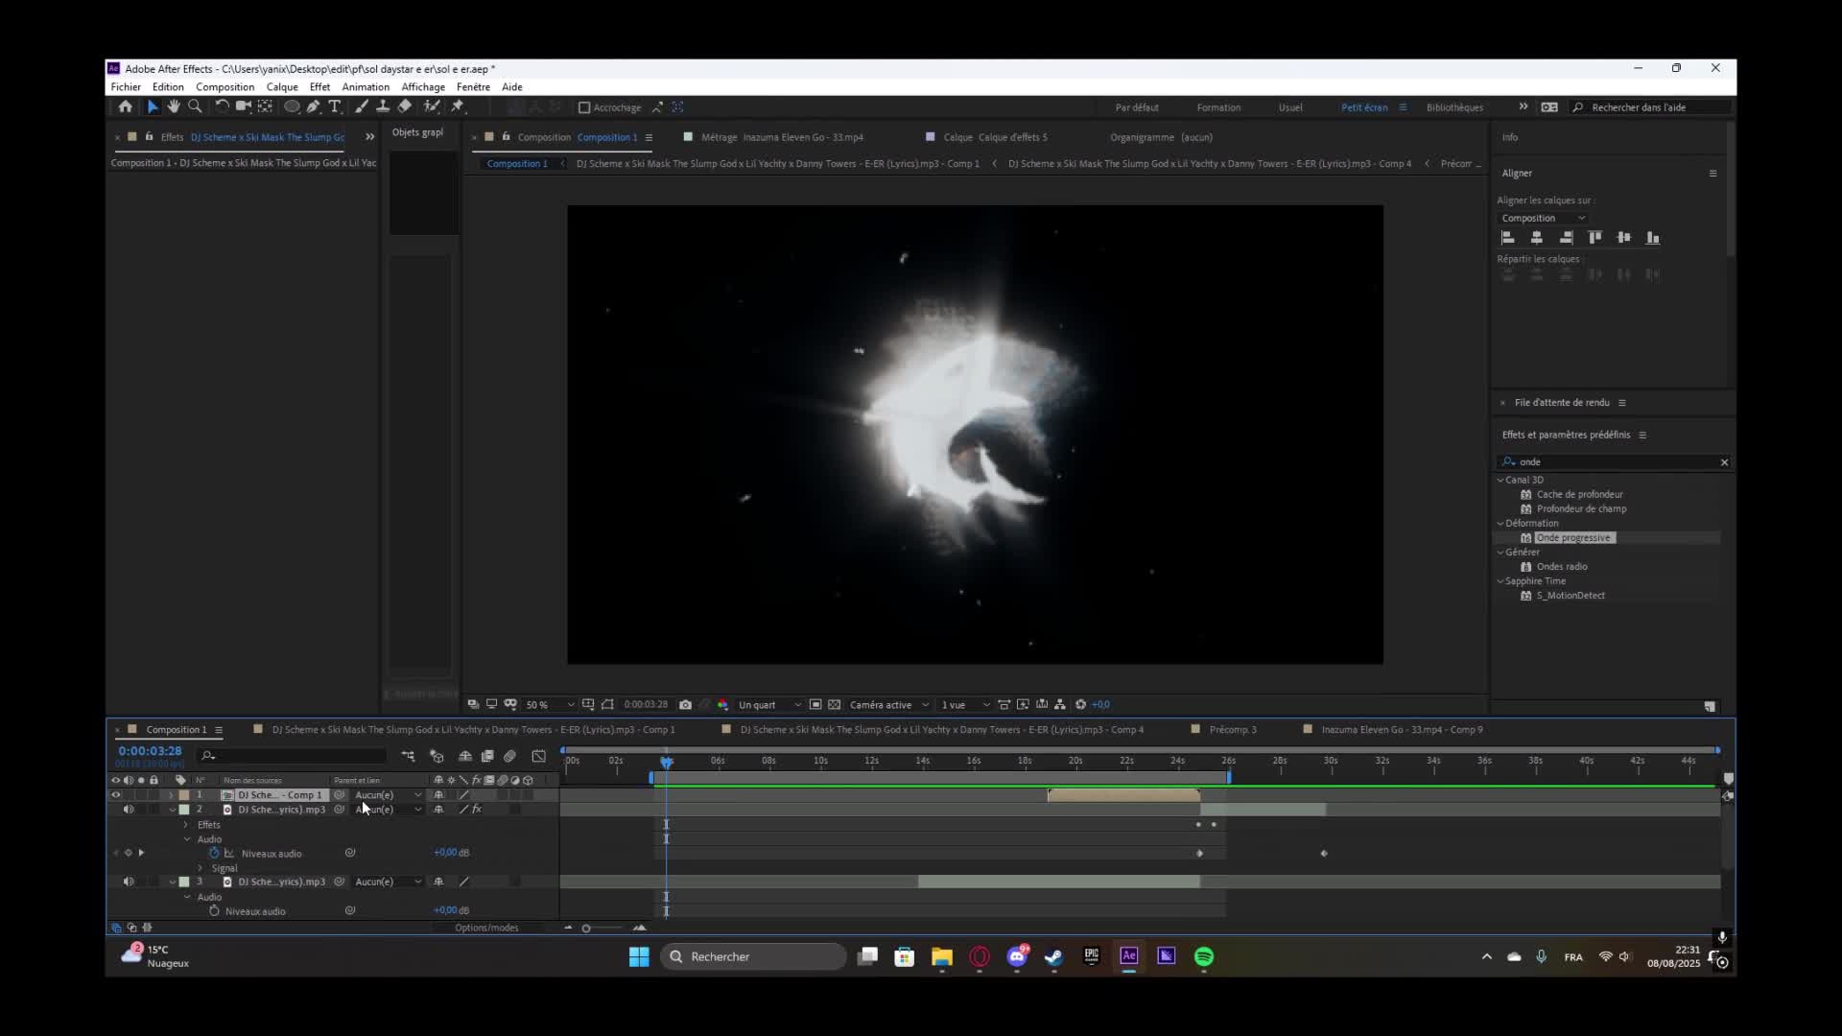Select the Zoom magnifier tool
Viewport: 1842px width, 1036px height.
(x=195, y=106)
